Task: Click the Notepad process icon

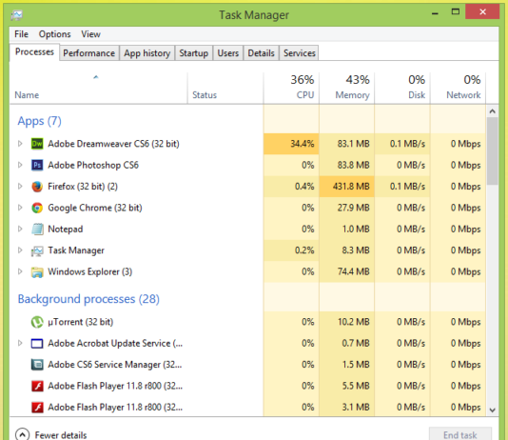Action: [x=37, y=230]
